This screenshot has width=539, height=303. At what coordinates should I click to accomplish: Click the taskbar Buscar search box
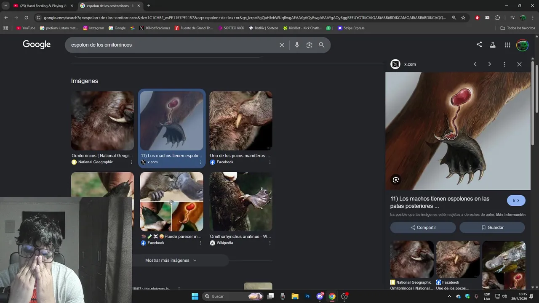click(x=233, y=296)
